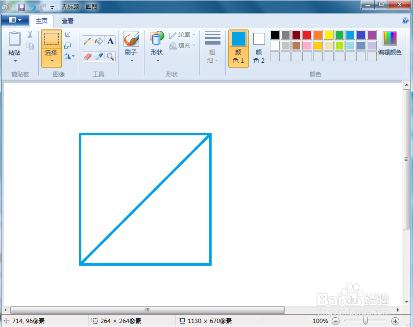
Task: Click the 1130 × 670像素 canvas size text
Action: pos(210,321)
